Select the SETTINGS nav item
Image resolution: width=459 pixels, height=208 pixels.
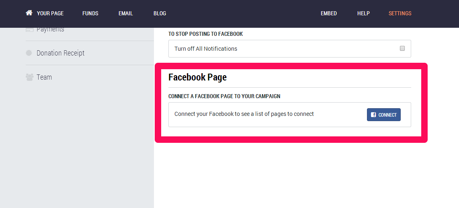coord(400,13)
